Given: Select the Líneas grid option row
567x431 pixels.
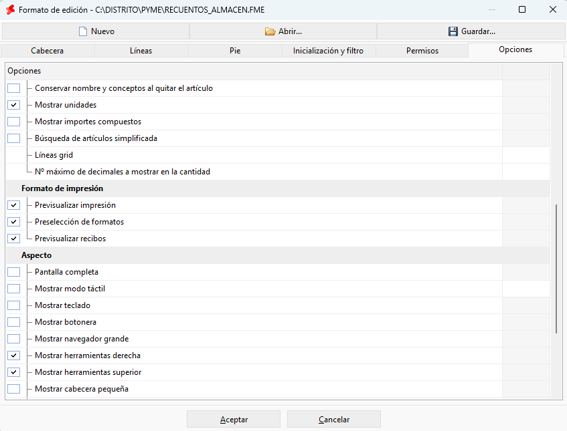Looking at the screenshot, I should coord(254,155).
